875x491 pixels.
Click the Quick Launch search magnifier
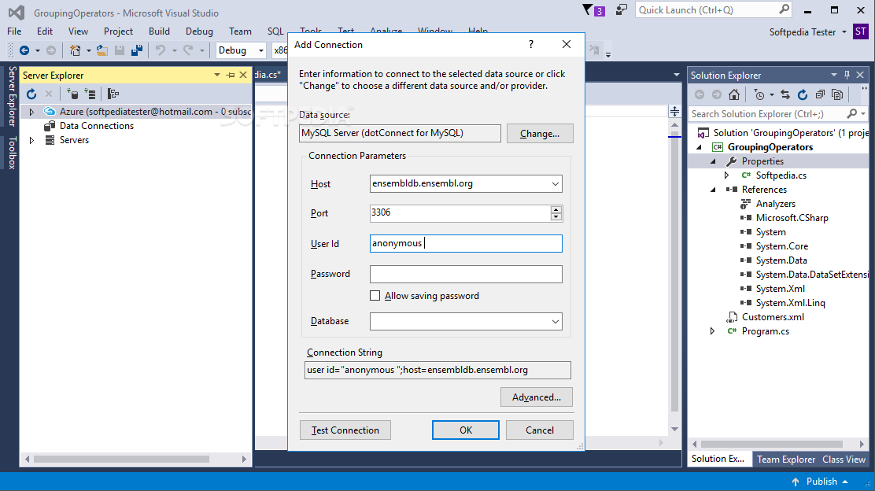784,9
